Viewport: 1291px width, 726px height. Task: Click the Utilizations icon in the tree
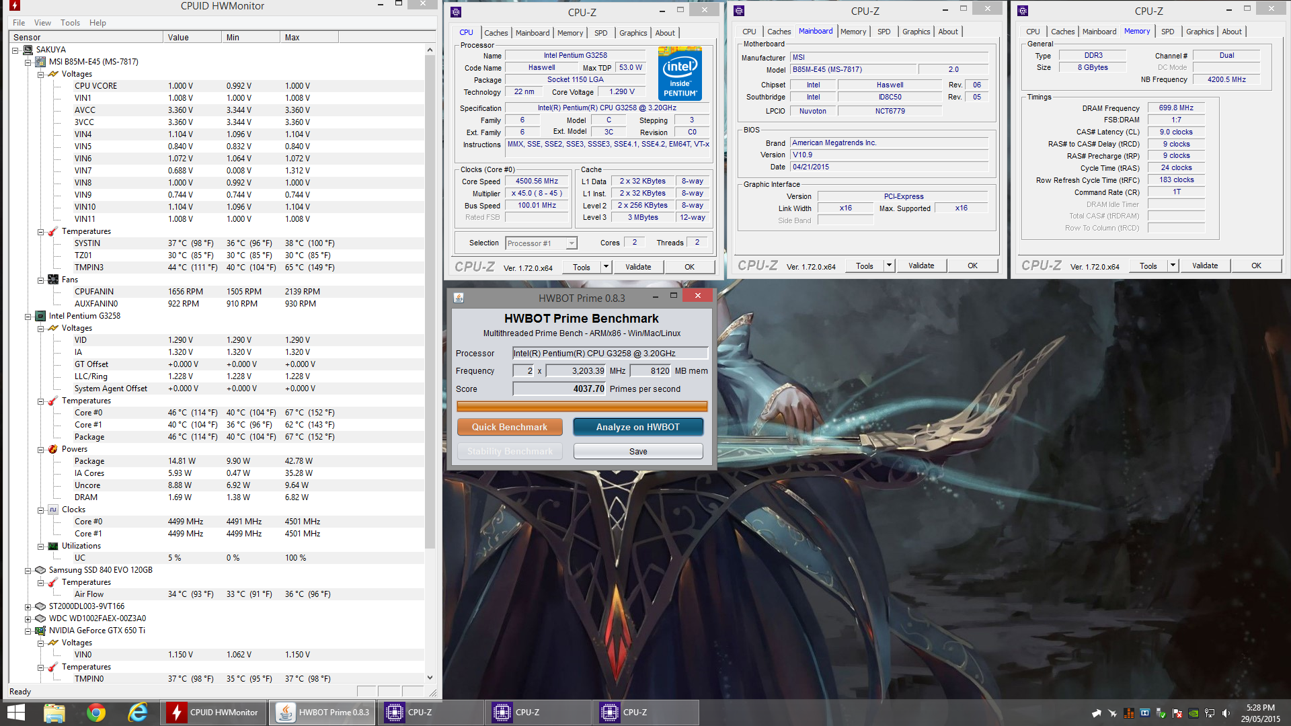coord(53,546)
